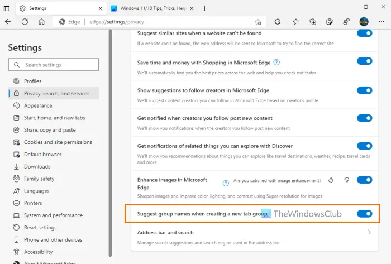Open the profile avatar picture
This screenshot has height=264, width=391.
(x=364, y=22)
